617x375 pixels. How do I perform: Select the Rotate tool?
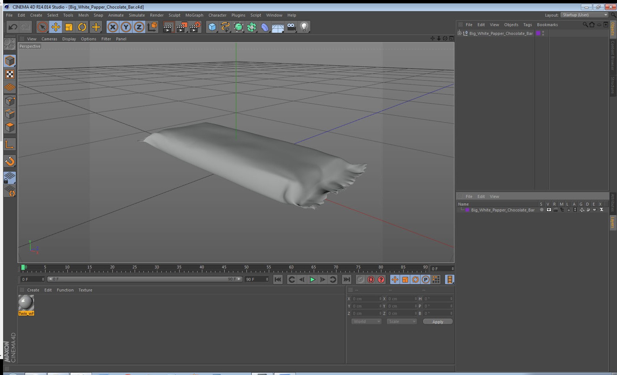coord(82,27)
